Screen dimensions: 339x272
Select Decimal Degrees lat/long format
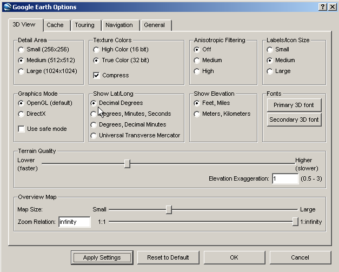tap(117, 103)
